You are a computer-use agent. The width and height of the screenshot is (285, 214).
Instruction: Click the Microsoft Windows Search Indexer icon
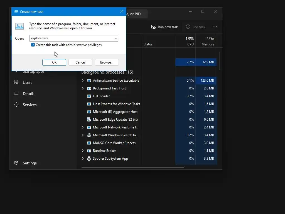tap(89, 135)
